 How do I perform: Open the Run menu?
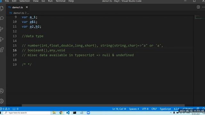click(50, 1)
